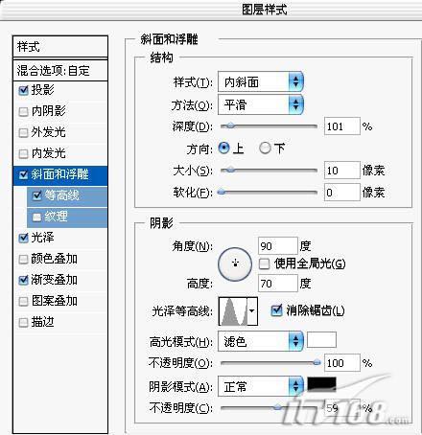
Task: Click the black shadow color swatch
Action: click(x=321, y=384)
